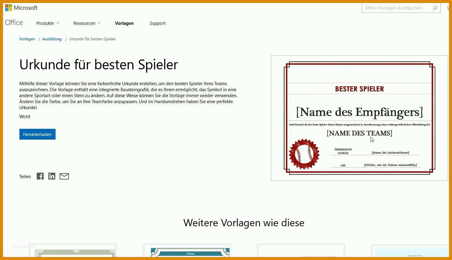Viewport: 452px width, 260px height.
Task: Click breadcrumb text 'Urkunde für besten Spieler'
Action: pyautogui.click(x=92, y=39)
